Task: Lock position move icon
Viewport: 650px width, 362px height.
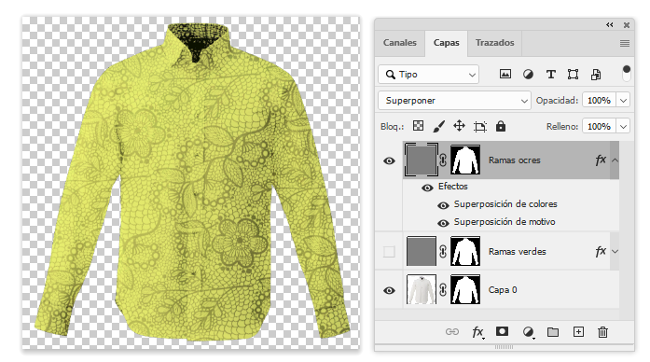Action: (x=459, y=126)
